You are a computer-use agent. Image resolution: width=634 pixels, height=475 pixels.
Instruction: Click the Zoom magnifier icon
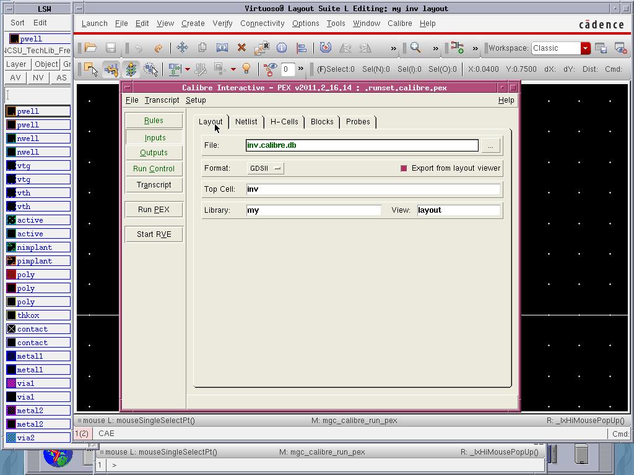(x=415, y=48)
